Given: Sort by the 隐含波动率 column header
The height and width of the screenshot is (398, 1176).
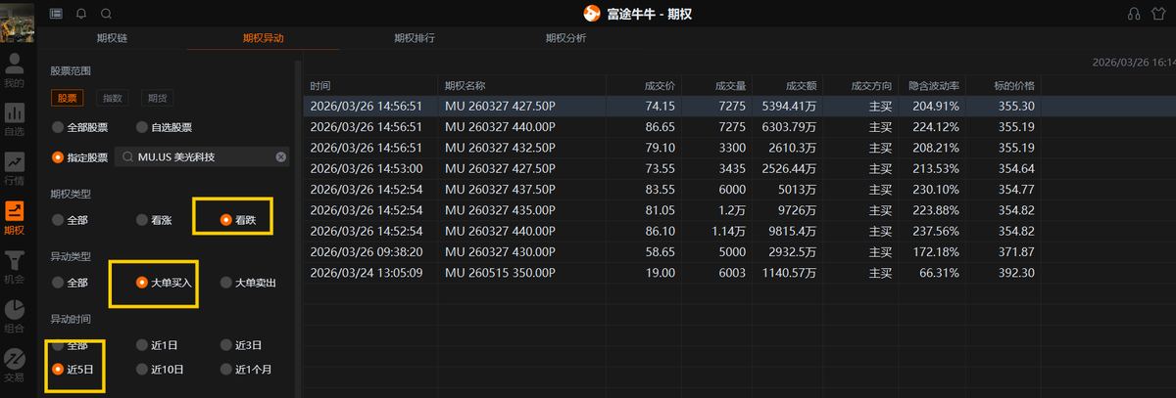Looking at the screenshot, I should [932, 86].
